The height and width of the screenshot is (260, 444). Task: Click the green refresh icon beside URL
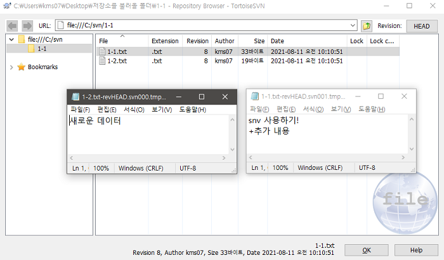point(367,26)
